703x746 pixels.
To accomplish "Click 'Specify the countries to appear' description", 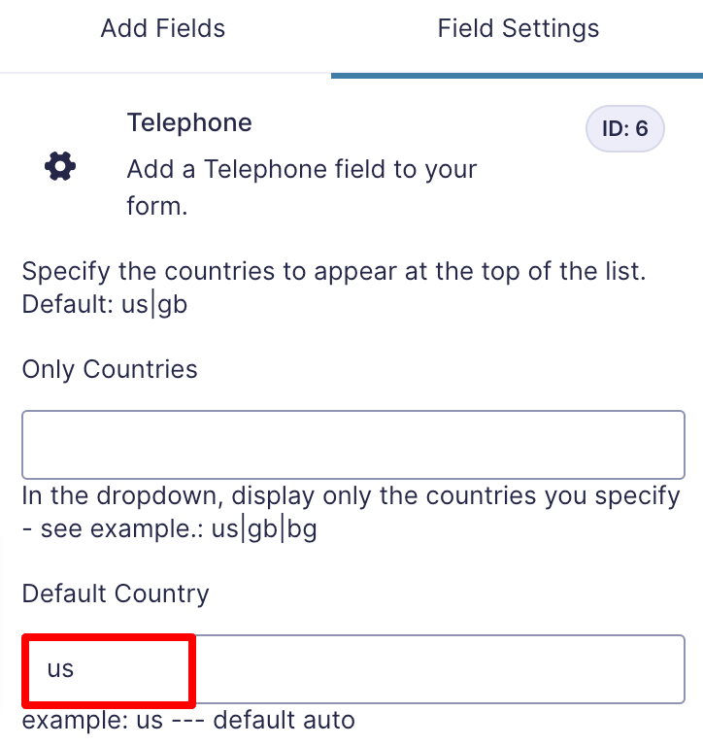I will [x=334, y=271].
